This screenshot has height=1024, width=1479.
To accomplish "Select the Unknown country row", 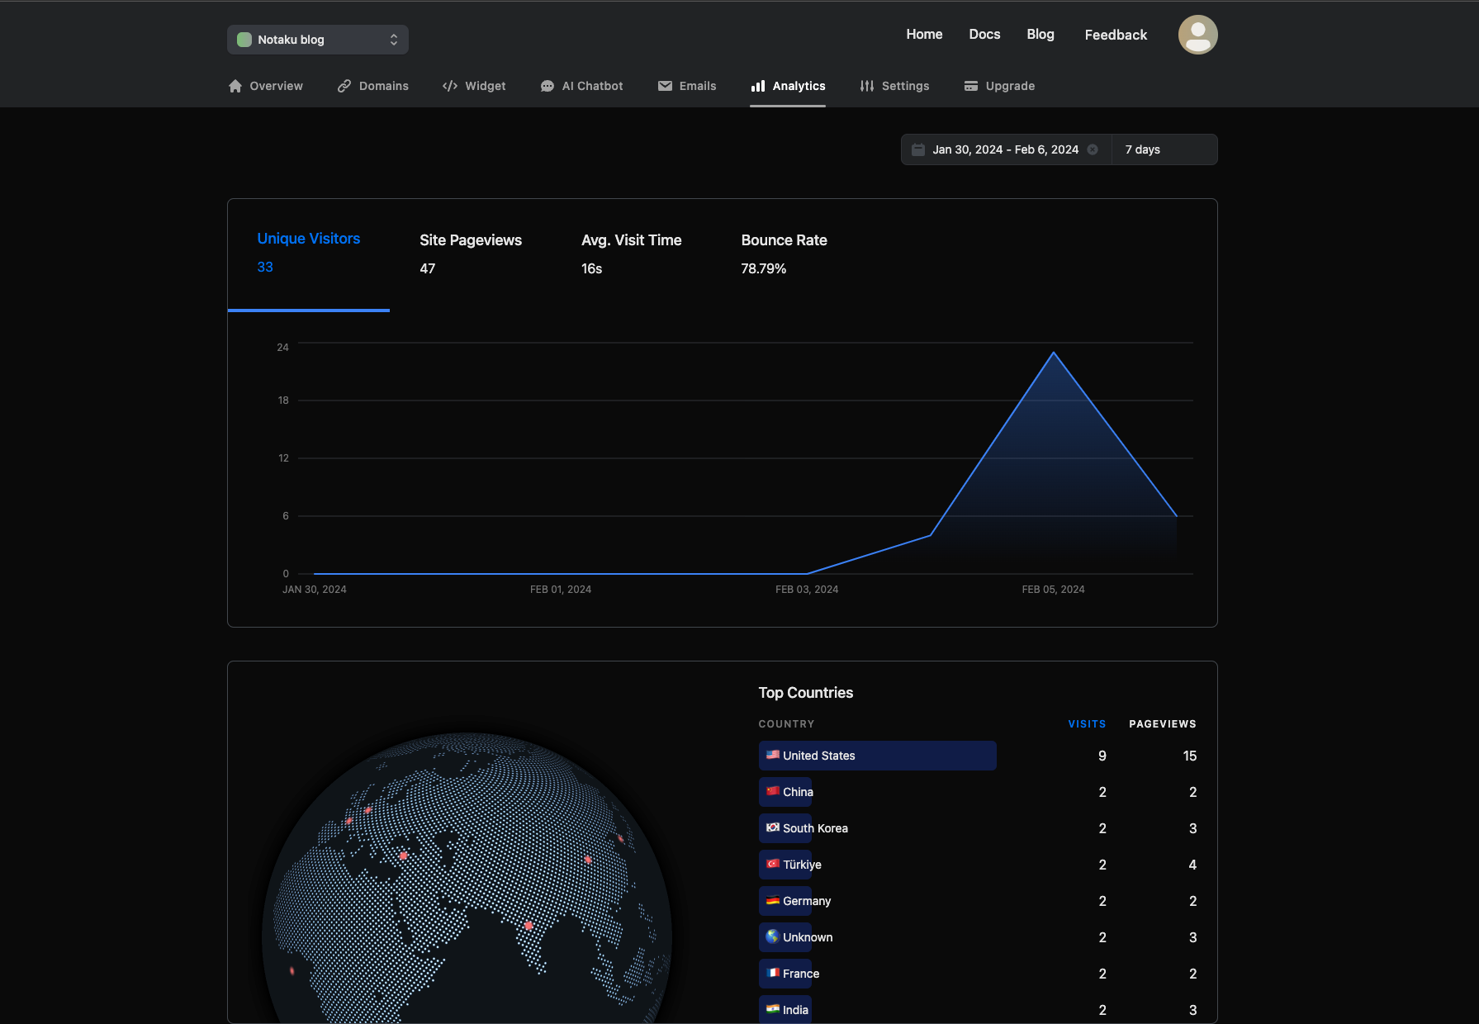I will pyautogui.click(x=978, y=937).
